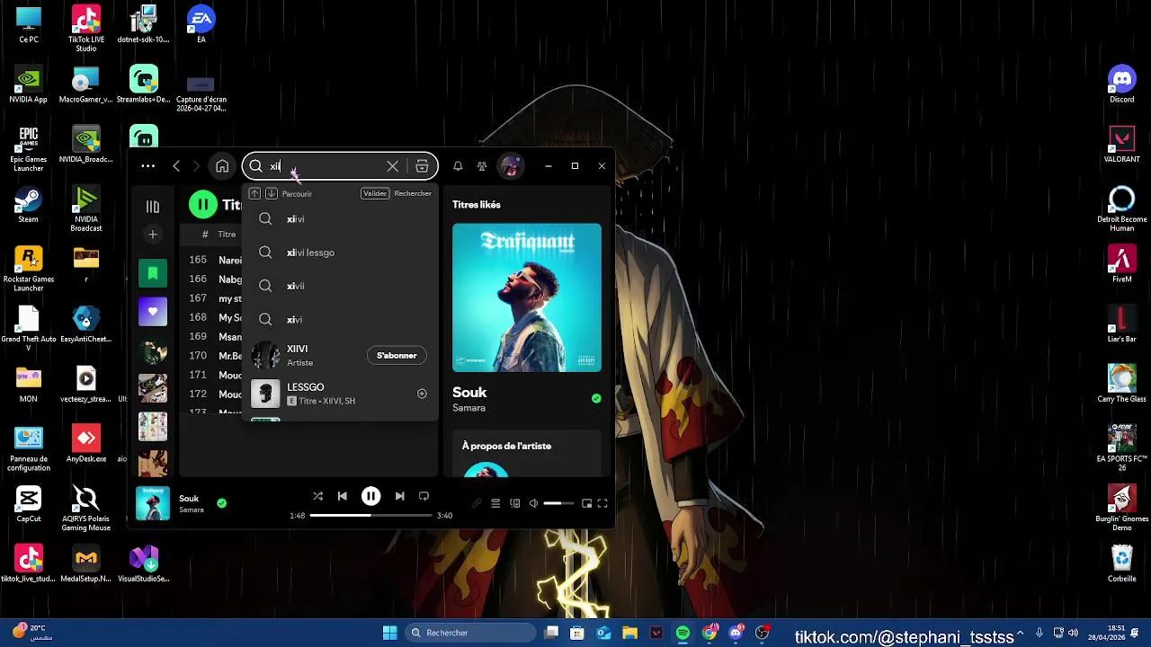Click the Trafiquant album cover art
The width and height of the screenshot is (1151, 647).
pyautogui.click(x=527, y=297)
